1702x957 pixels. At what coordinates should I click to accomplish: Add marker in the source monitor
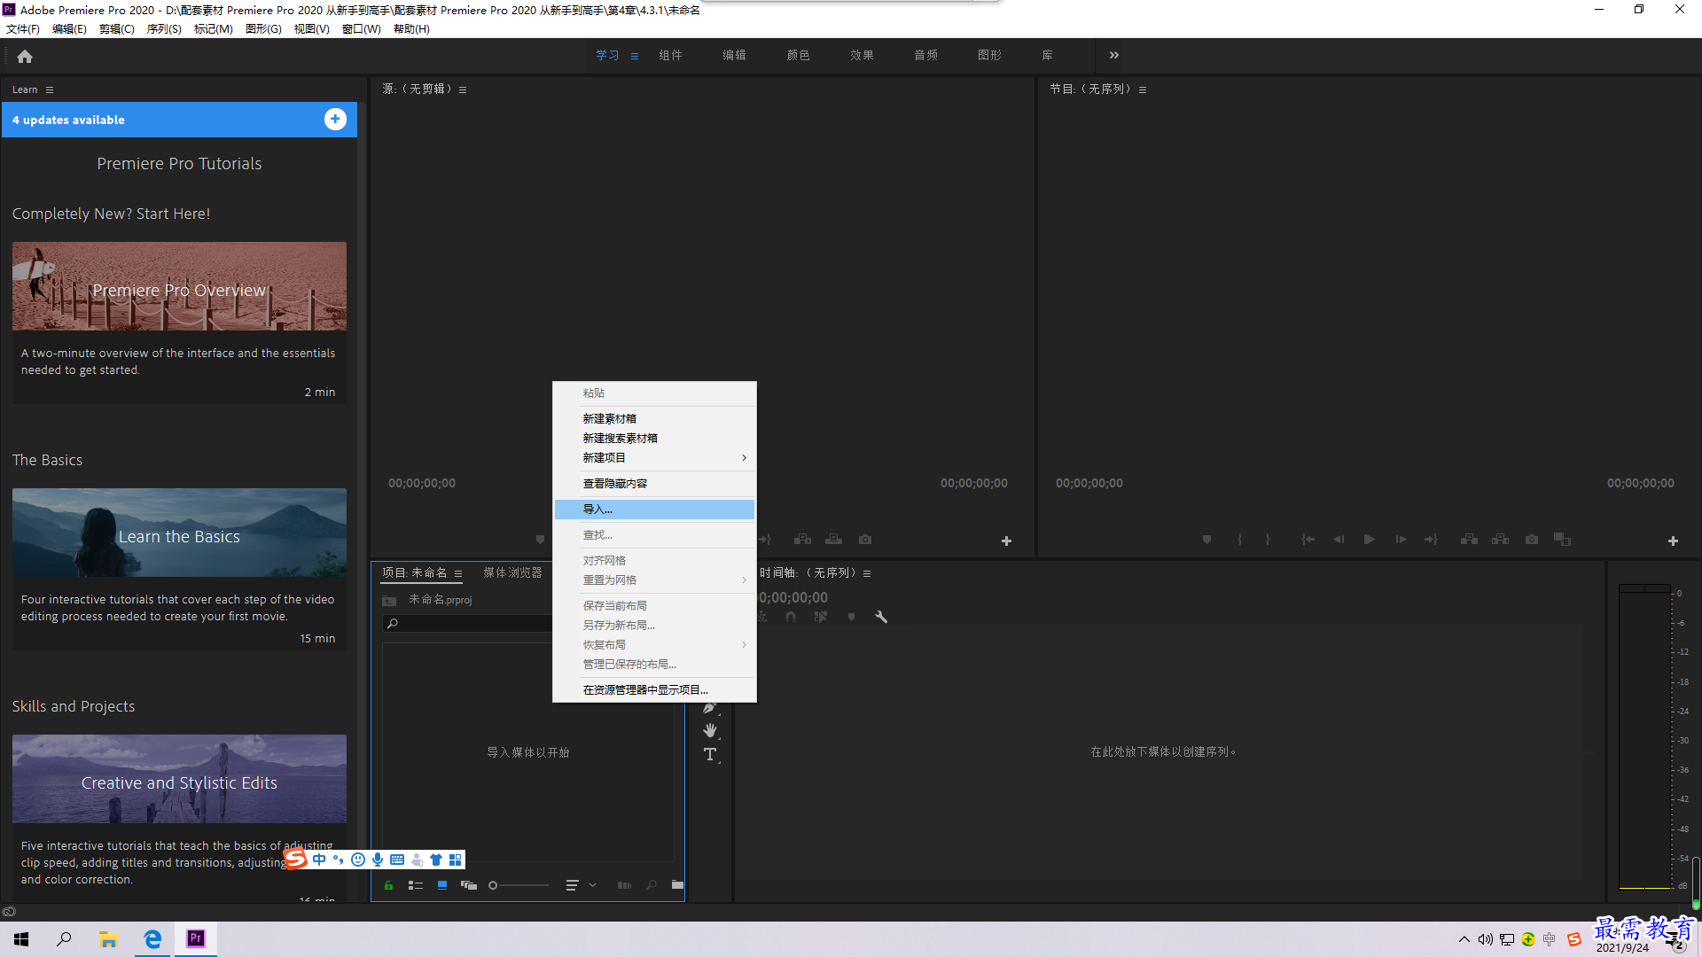point(540,539)
